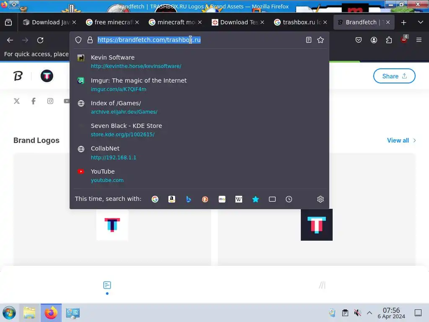Search only in History clock icon

point(289,199)
